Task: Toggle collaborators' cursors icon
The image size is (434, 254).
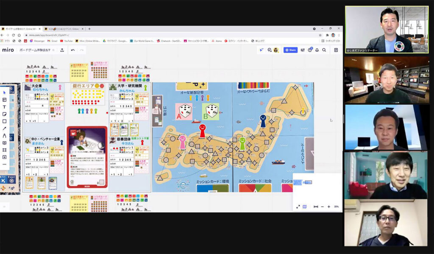Action: pyautogui.click(x=261, y=50)
